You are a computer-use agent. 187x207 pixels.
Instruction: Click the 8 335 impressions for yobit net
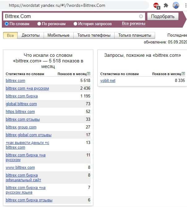pos(180,80)
